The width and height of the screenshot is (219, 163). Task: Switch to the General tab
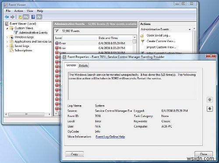(71, 65)
